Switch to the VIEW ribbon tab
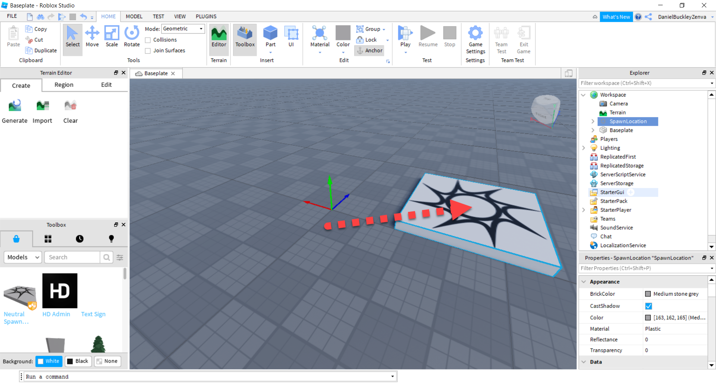Viewport: 716px width, 384px height. pos(180,16)
